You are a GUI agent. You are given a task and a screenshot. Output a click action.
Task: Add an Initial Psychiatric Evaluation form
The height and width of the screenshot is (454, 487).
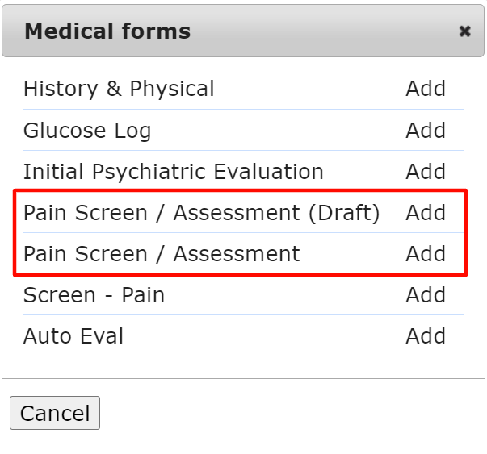(426, 172)
